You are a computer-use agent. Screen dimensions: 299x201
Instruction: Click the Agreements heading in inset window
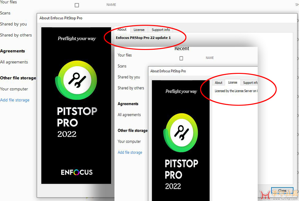coord(128,104)
